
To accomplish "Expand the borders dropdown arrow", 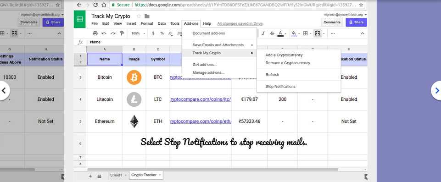I will pyautogui.click(x=311, y=34).
